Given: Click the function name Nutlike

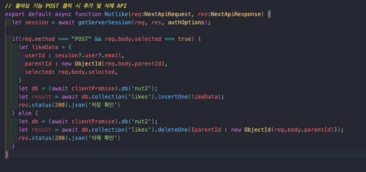Looking at the screenshot, I should click(116, 14).
